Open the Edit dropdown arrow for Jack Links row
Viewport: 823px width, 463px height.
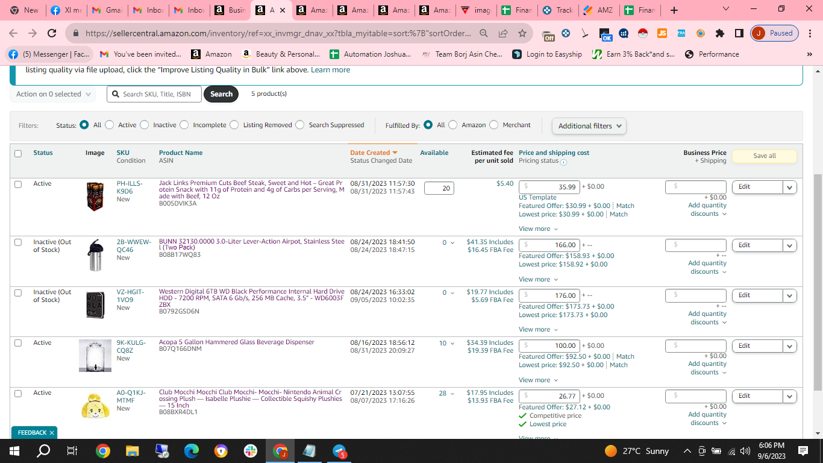[790, 187]
